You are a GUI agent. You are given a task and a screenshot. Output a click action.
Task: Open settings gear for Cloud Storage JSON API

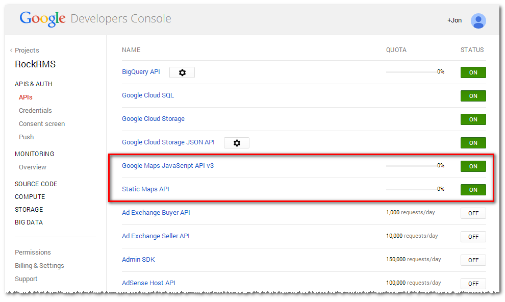tap(237, 143)
